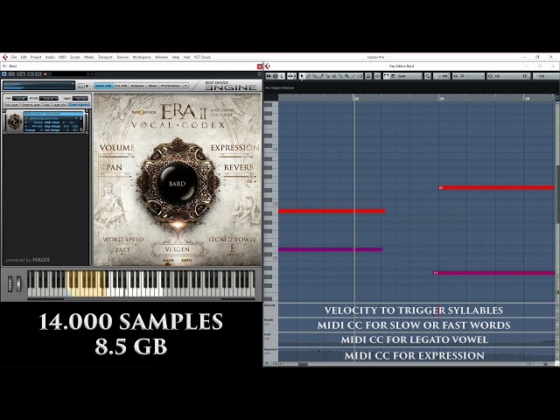Adjust the REVERB slider in ERA II

coord(239,176)
